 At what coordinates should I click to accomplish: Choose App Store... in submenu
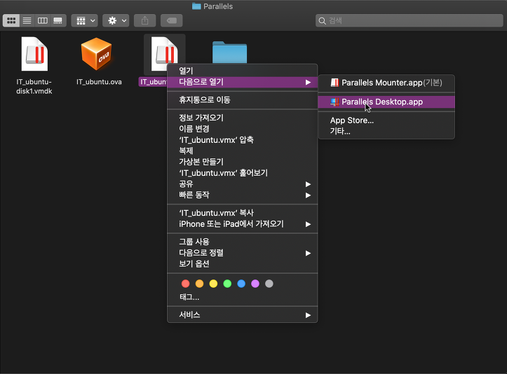[386, 120]
